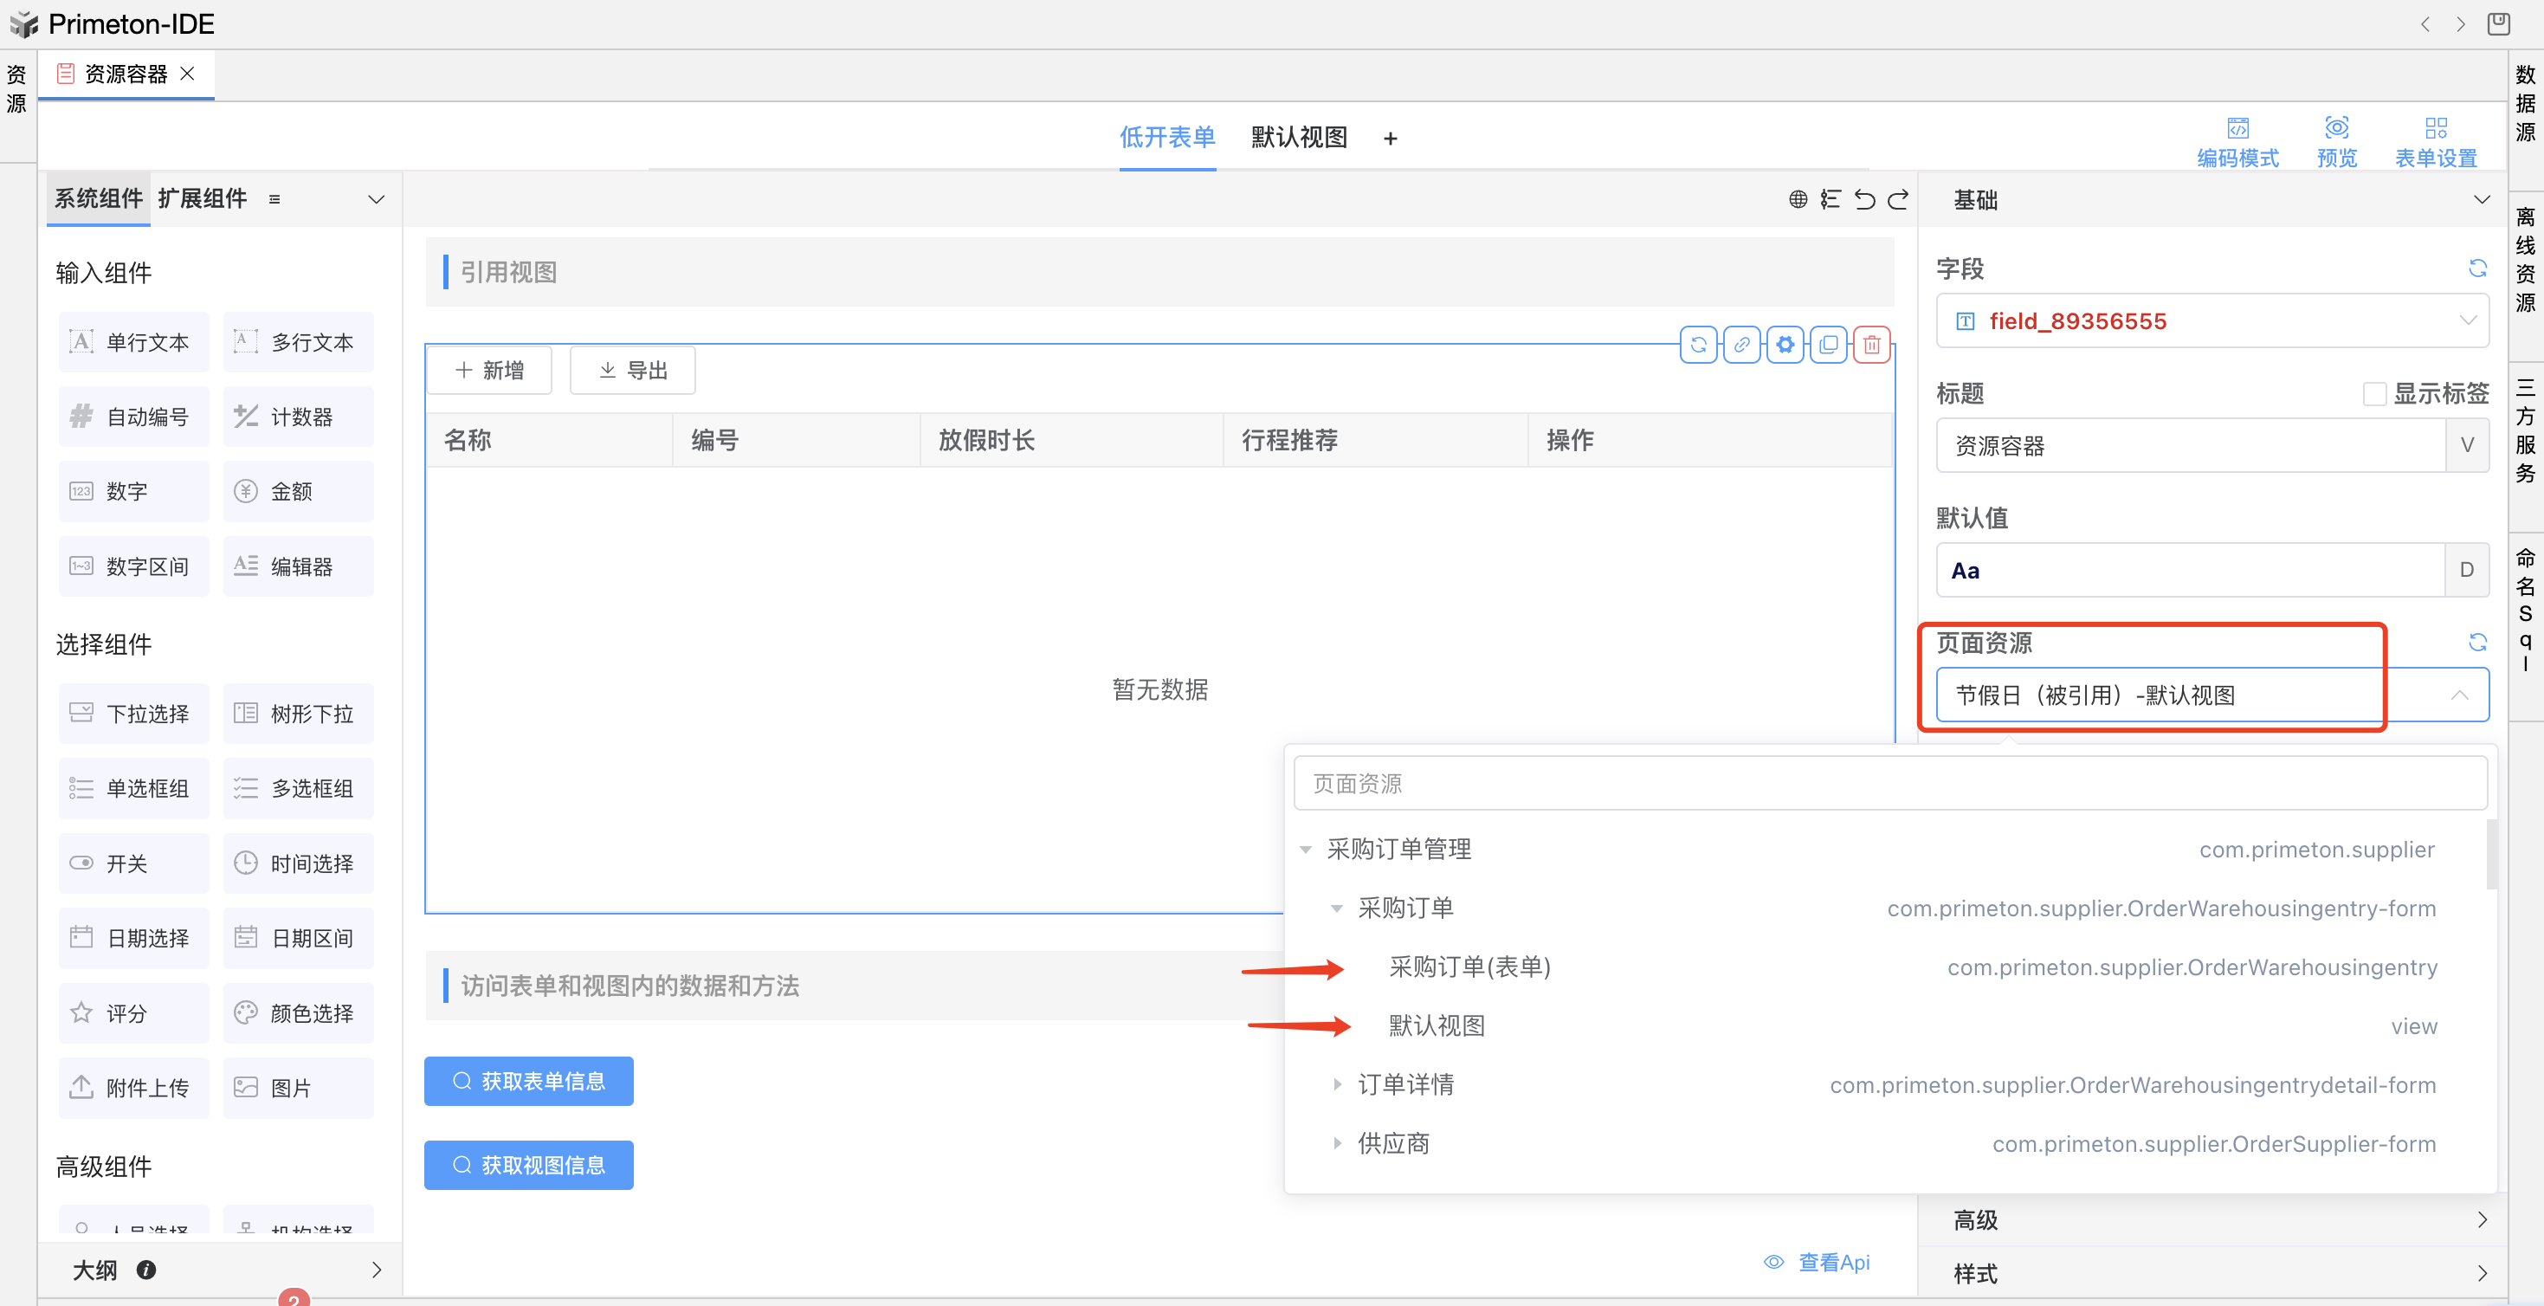Click the gear settings icon on table
The image size is (2544, 1306).
(1785, 345)
